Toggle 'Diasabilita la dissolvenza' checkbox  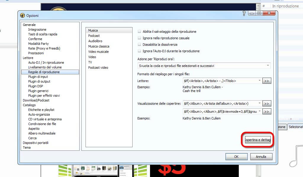139,45
